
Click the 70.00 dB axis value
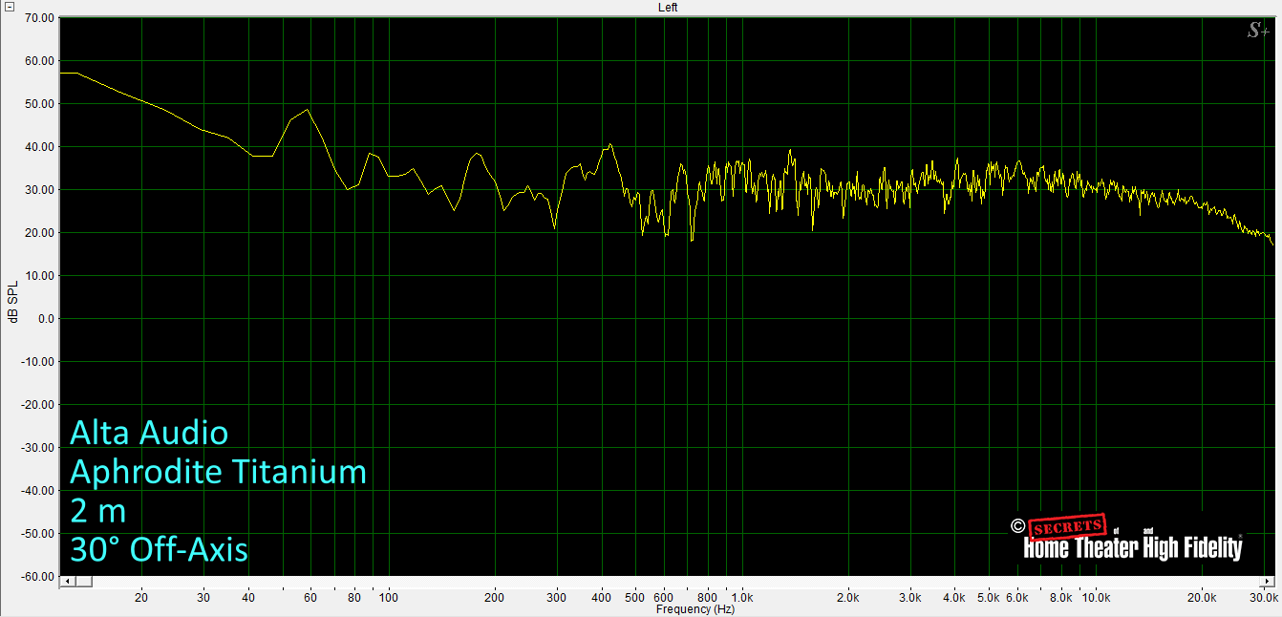(39, 17)
